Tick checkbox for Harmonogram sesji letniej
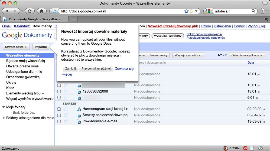270x151 pixels. 59,109
